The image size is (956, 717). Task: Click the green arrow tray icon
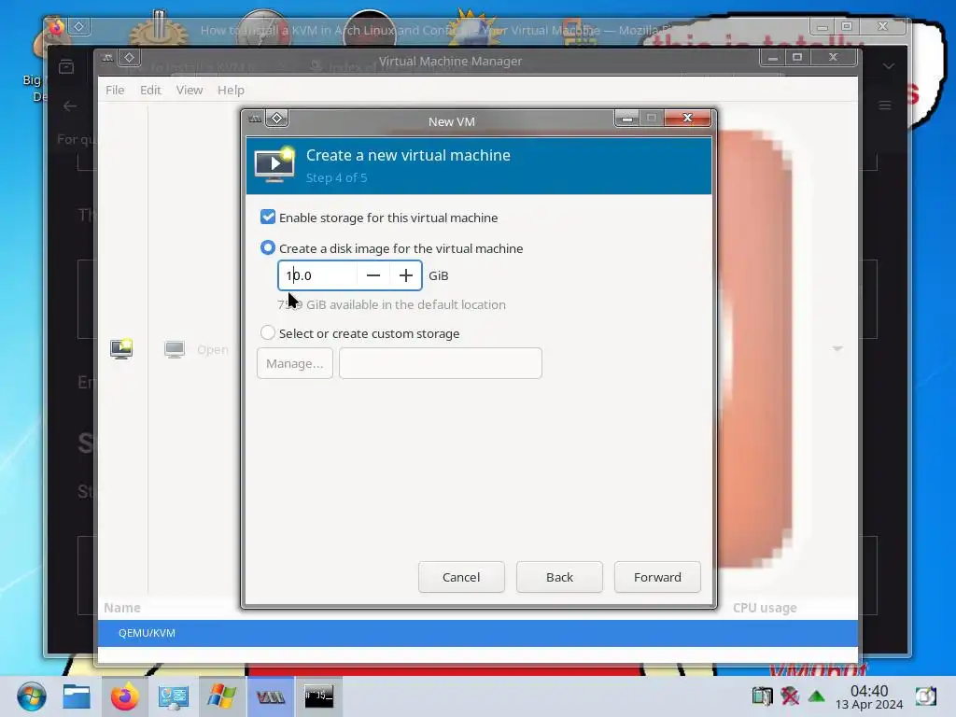816,696
